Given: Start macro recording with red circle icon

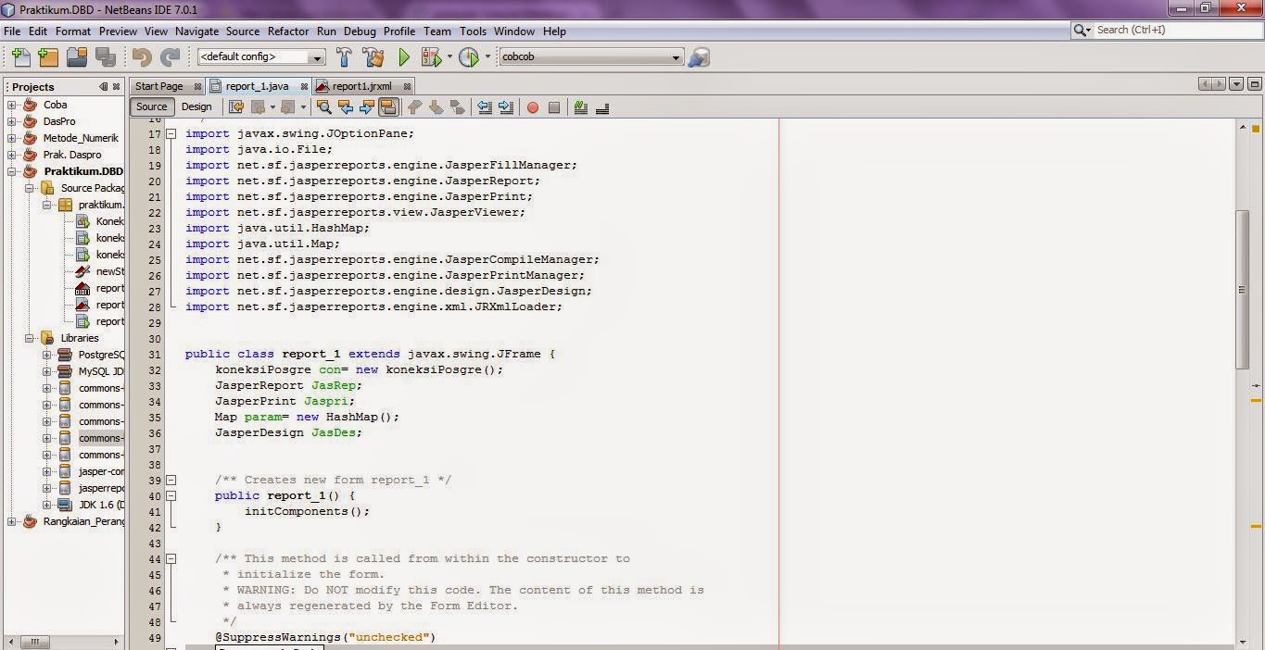Looking at the screenshot, I should point(533,107).
